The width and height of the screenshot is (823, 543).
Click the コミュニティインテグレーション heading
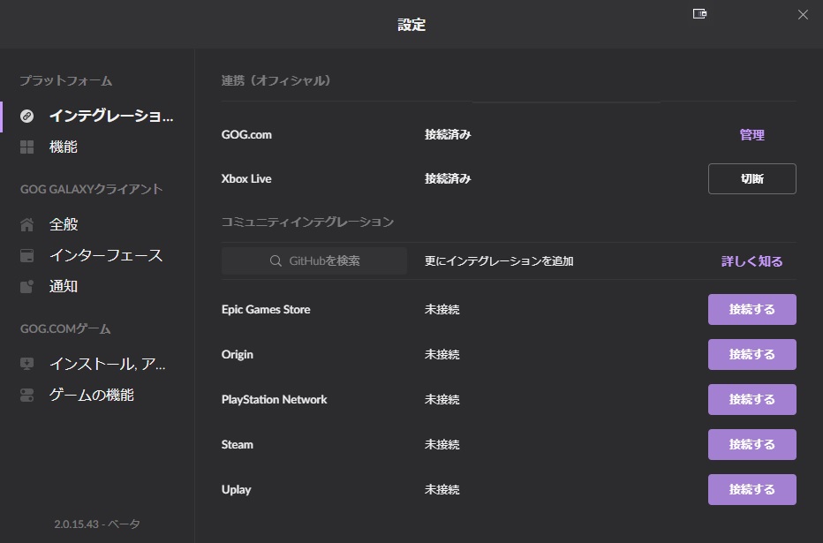click(307, 222)
